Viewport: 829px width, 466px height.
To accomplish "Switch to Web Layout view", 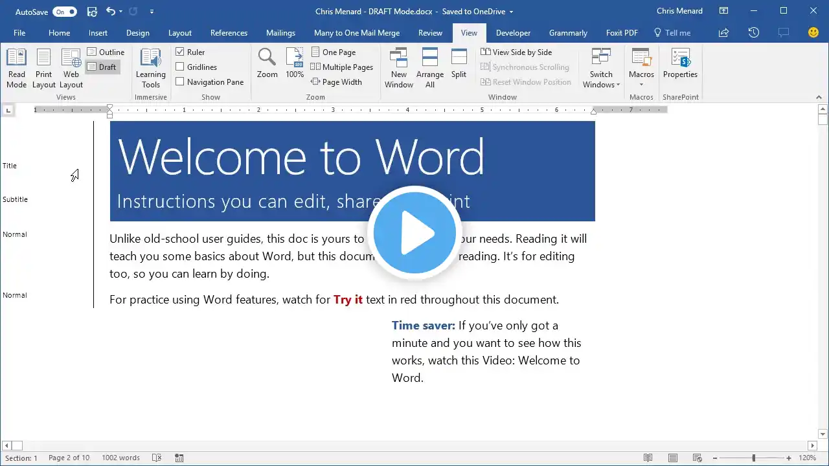I will pos(71,69).
